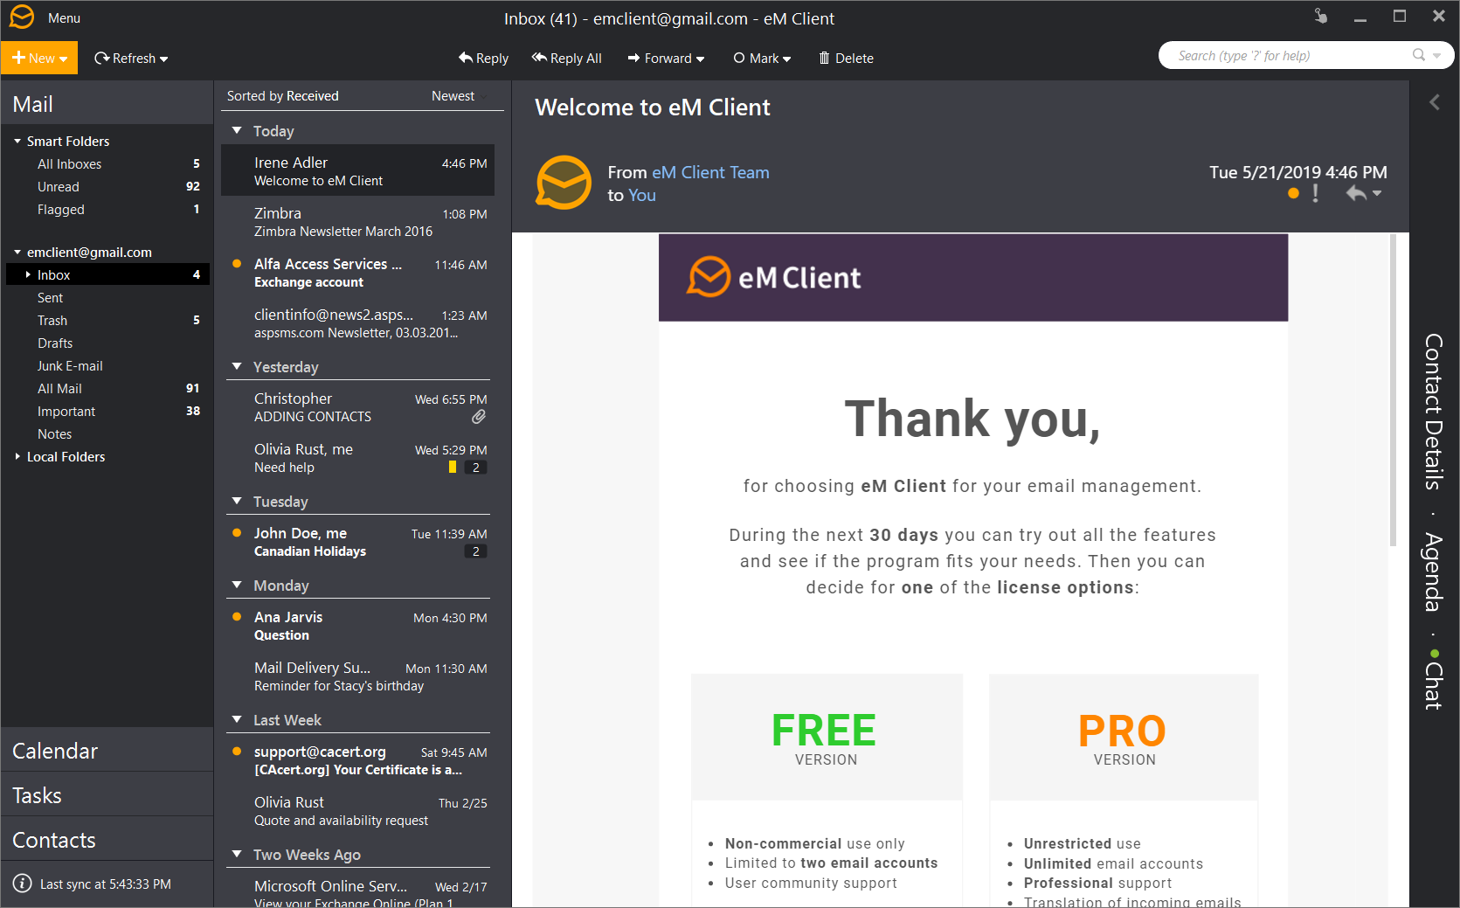Screen dimensions: 1460x908
Task: Click the sender link eM Client Team
Action: 709,172
